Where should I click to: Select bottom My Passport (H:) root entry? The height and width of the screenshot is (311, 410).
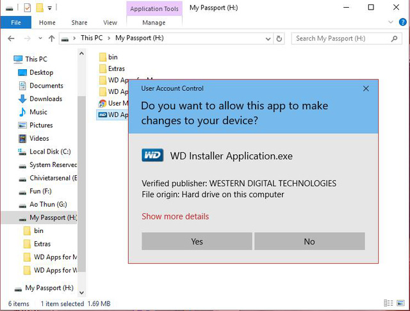44,288
